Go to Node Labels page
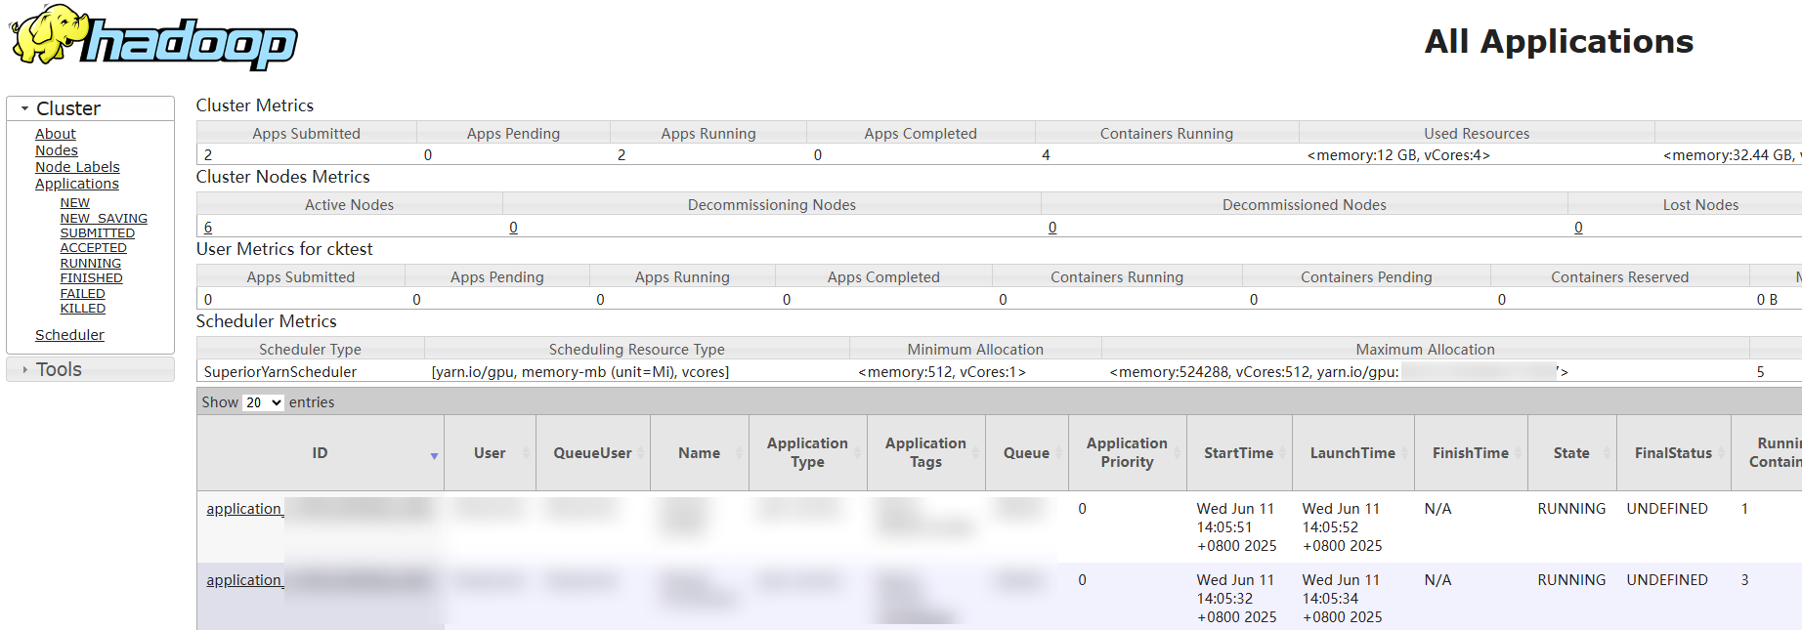The height and width of the screenshot is (630, 1802). click(77, 167)
